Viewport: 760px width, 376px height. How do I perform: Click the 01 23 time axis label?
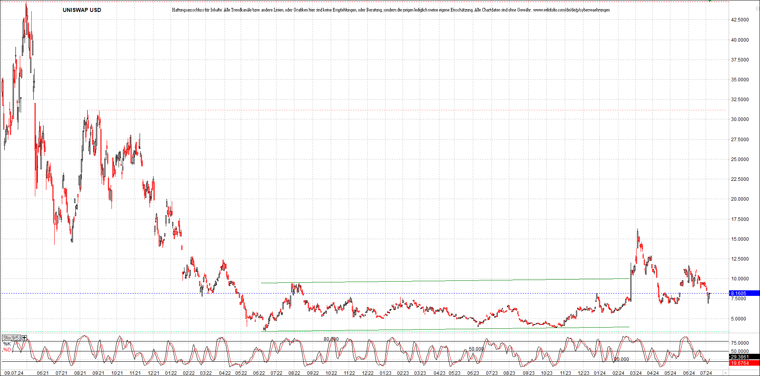(386, 373)
